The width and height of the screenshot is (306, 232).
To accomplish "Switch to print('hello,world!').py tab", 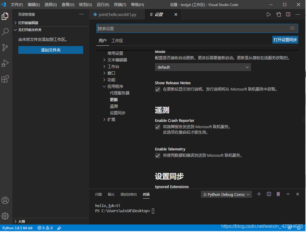I will point(117,14).
